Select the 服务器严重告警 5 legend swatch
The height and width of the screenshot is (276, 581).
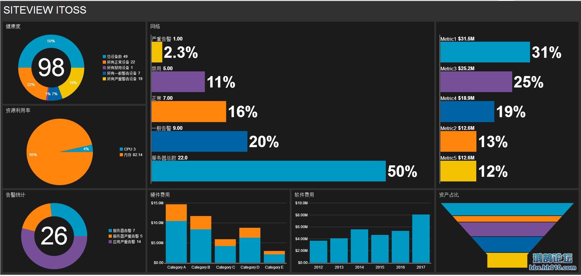(x=110, y=236)
